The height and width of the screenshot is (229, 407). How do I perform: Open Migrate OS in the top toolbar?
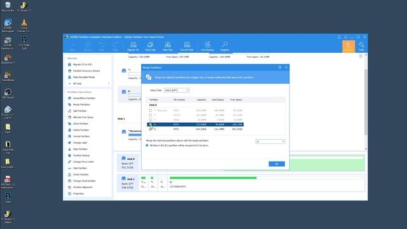pyautogui.click(x=133, y=46)
